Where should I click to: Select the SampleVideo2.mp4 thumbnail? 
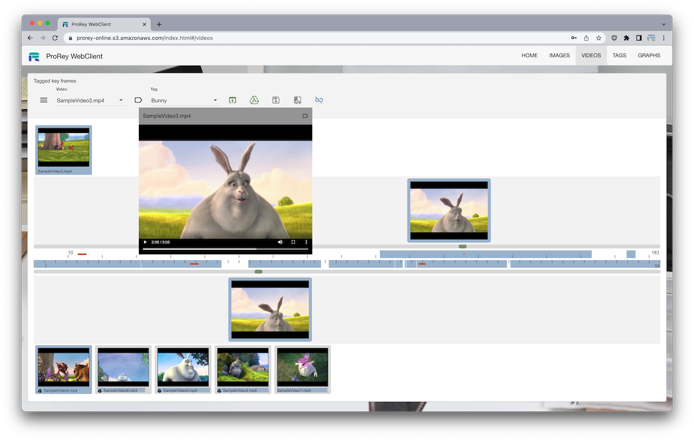click(243, 369)
